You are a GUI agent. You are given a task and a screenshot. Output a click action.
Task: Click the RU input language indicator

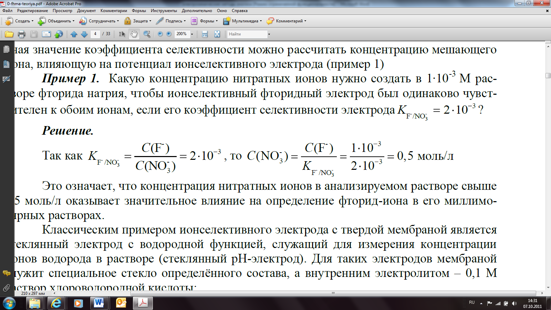point(472,302)
